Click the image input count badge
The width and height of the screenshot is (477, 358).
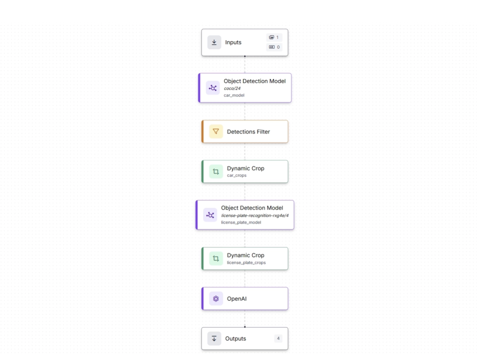click(274, 37)
